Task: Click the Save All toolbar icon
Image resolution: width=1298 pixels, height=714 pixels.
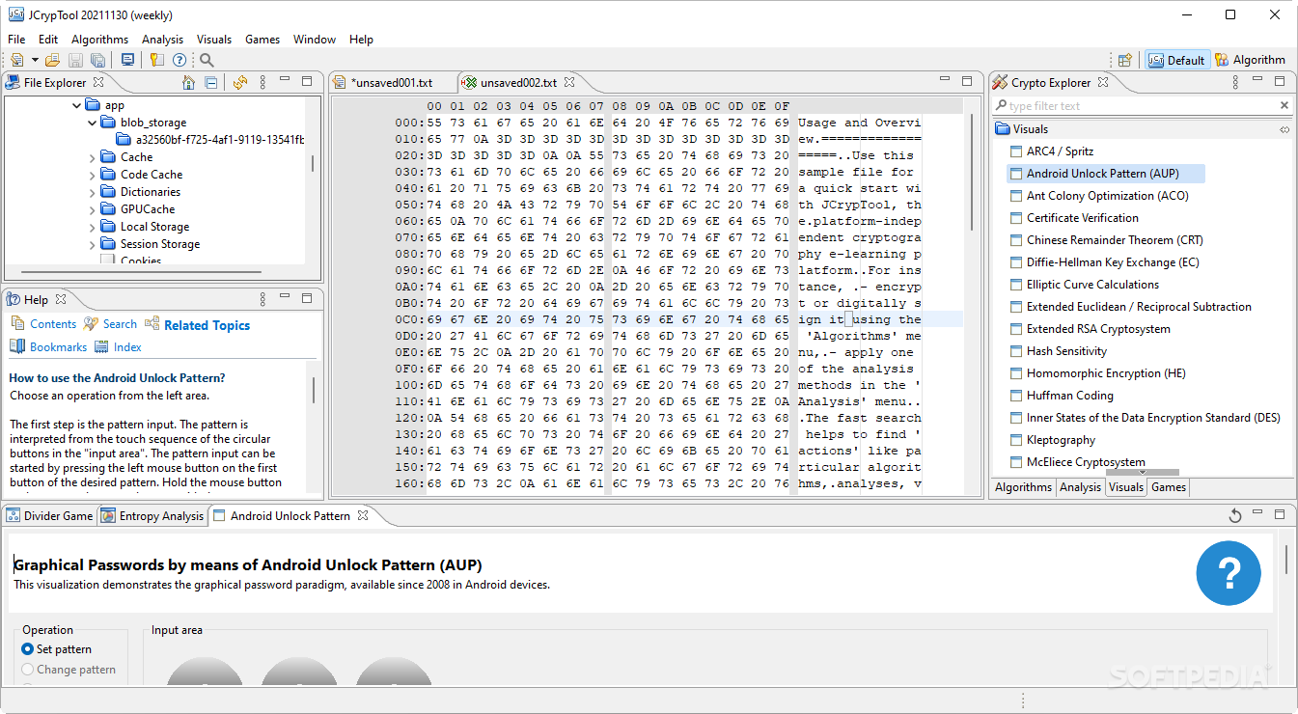Action: [x=97, y=60]
